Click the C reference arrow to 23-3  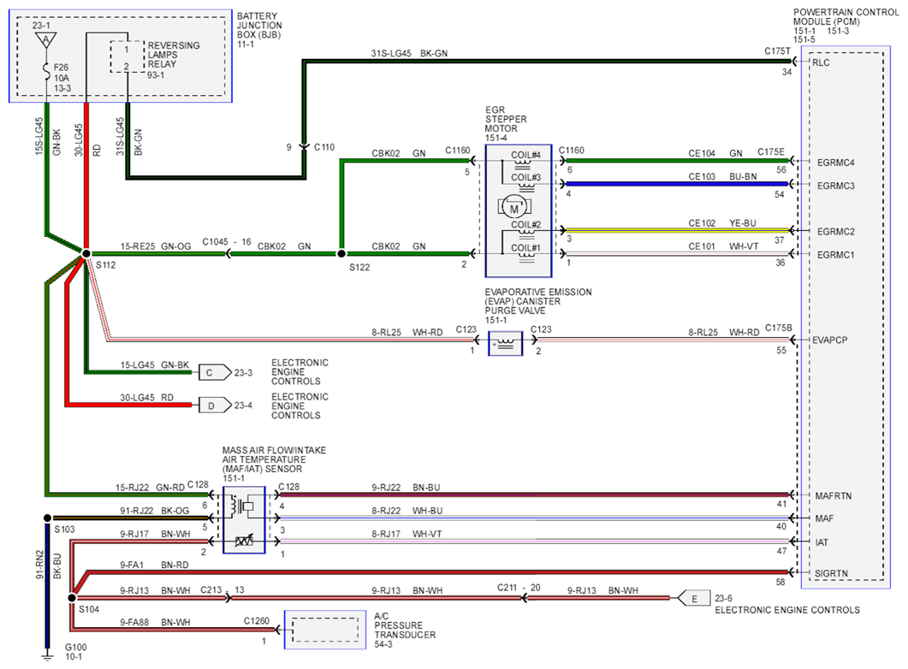click(215, 373)
